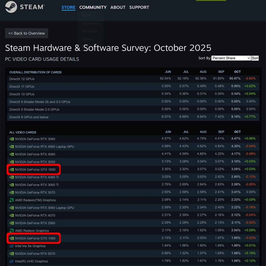The height and width of the screenshot is (266, 266).
Task: Click AMD icon beside Radeon(TM) Graphics
Action: point(11,200)
